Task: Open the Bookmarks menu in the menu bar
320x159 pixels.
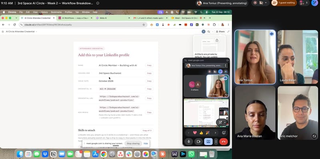Action: (56, 12)
